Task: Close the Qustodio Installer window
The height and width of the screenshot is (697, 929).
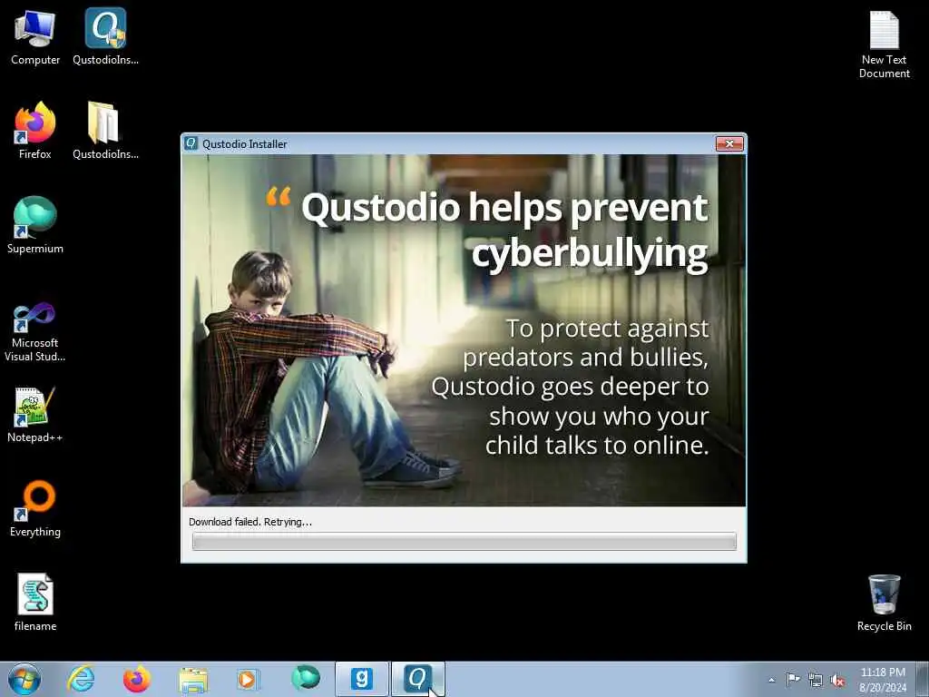Action: [729, 143]
